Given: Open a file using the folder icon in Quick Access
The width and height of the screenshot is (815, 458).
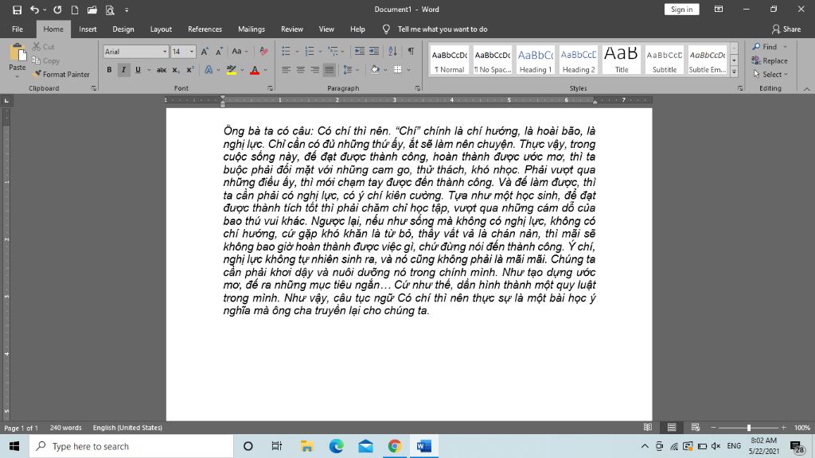Looking at the screenshot, I should pyautogui.click(x=92, y=10).
